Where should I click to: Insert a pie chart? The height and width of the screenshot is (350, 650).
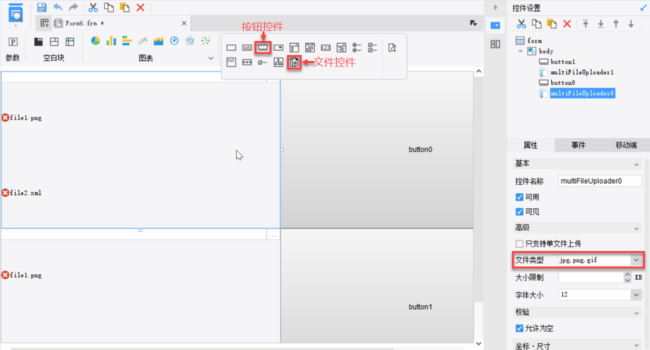[x=95, y=41]
